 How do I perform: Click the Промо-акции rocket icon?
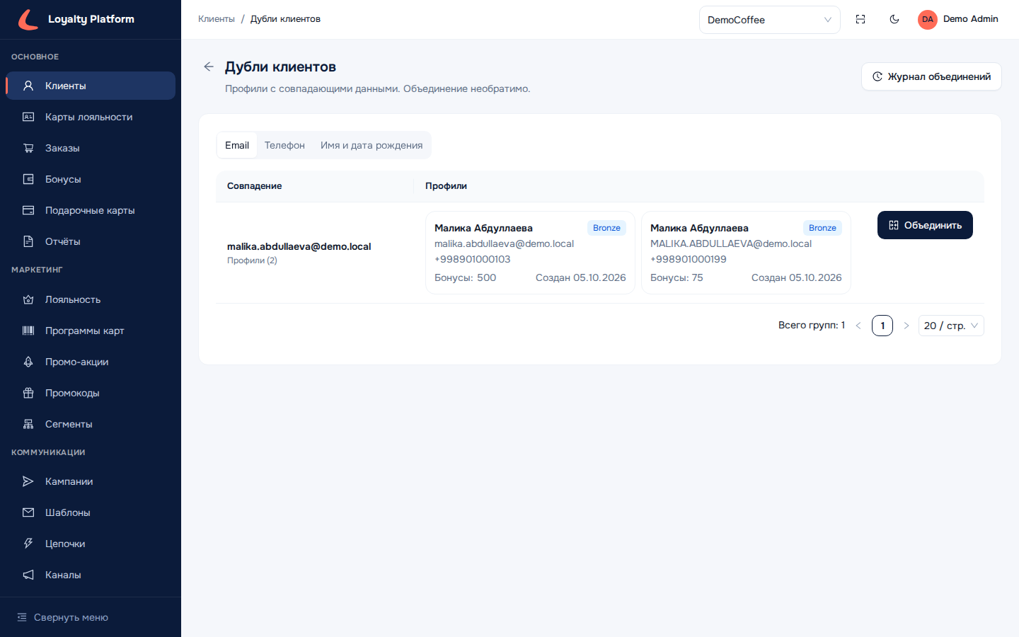pos(28,362)
